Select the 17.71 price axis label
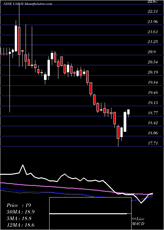This screenshot has width=164, height=230. pyautogui.click(x=153, y=143)
